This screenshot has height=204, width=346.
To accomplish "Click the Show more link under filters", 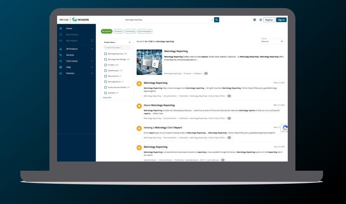I will 107,97.
